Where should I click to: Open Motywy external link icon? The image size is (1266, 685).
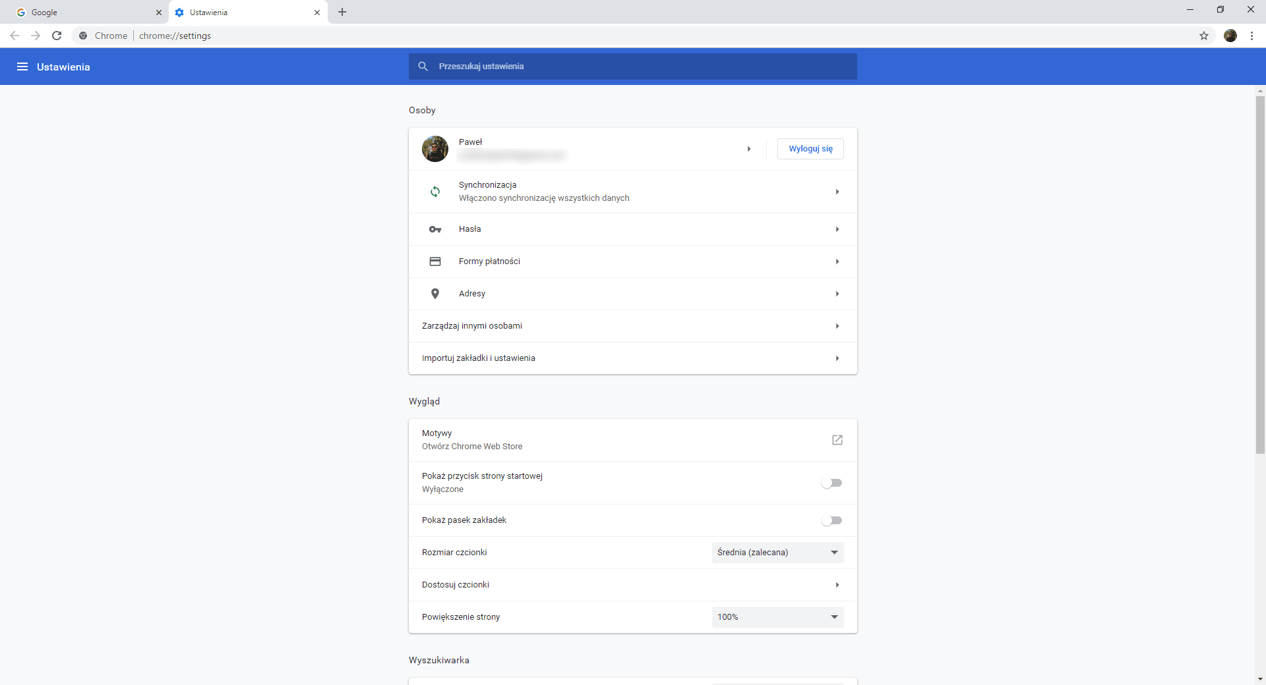pyautogui.click(x=837, y=440)
